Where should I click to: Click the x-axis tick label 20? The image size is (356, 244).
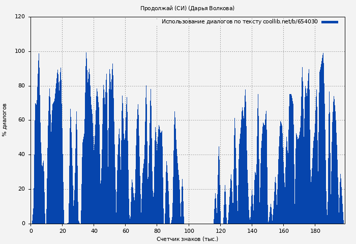(63, 231)
